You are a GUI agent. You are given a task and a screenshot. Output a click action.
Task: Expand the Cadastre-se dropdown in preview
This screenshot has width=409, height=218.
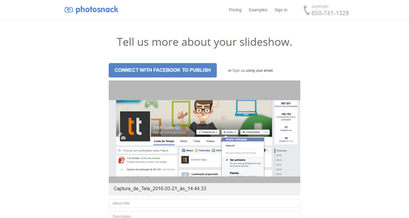coord(208,132)
